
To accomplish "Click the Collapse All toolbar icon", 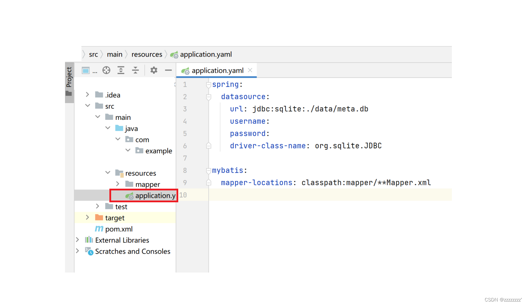I will tap(135, 70).
